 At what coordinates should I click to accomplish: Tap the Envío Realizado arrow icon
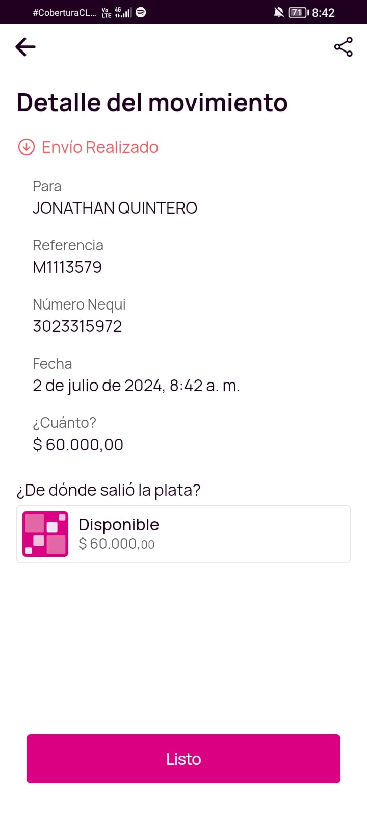pos(26,147)
